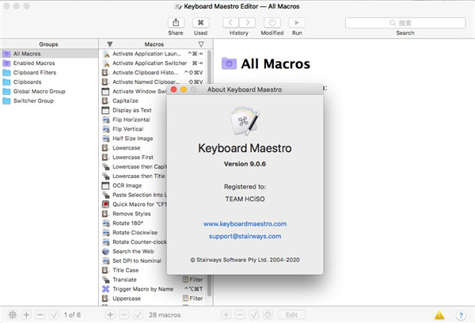Click the Capitalize macro icon
The image size is (475, 323).
point(105,101)
